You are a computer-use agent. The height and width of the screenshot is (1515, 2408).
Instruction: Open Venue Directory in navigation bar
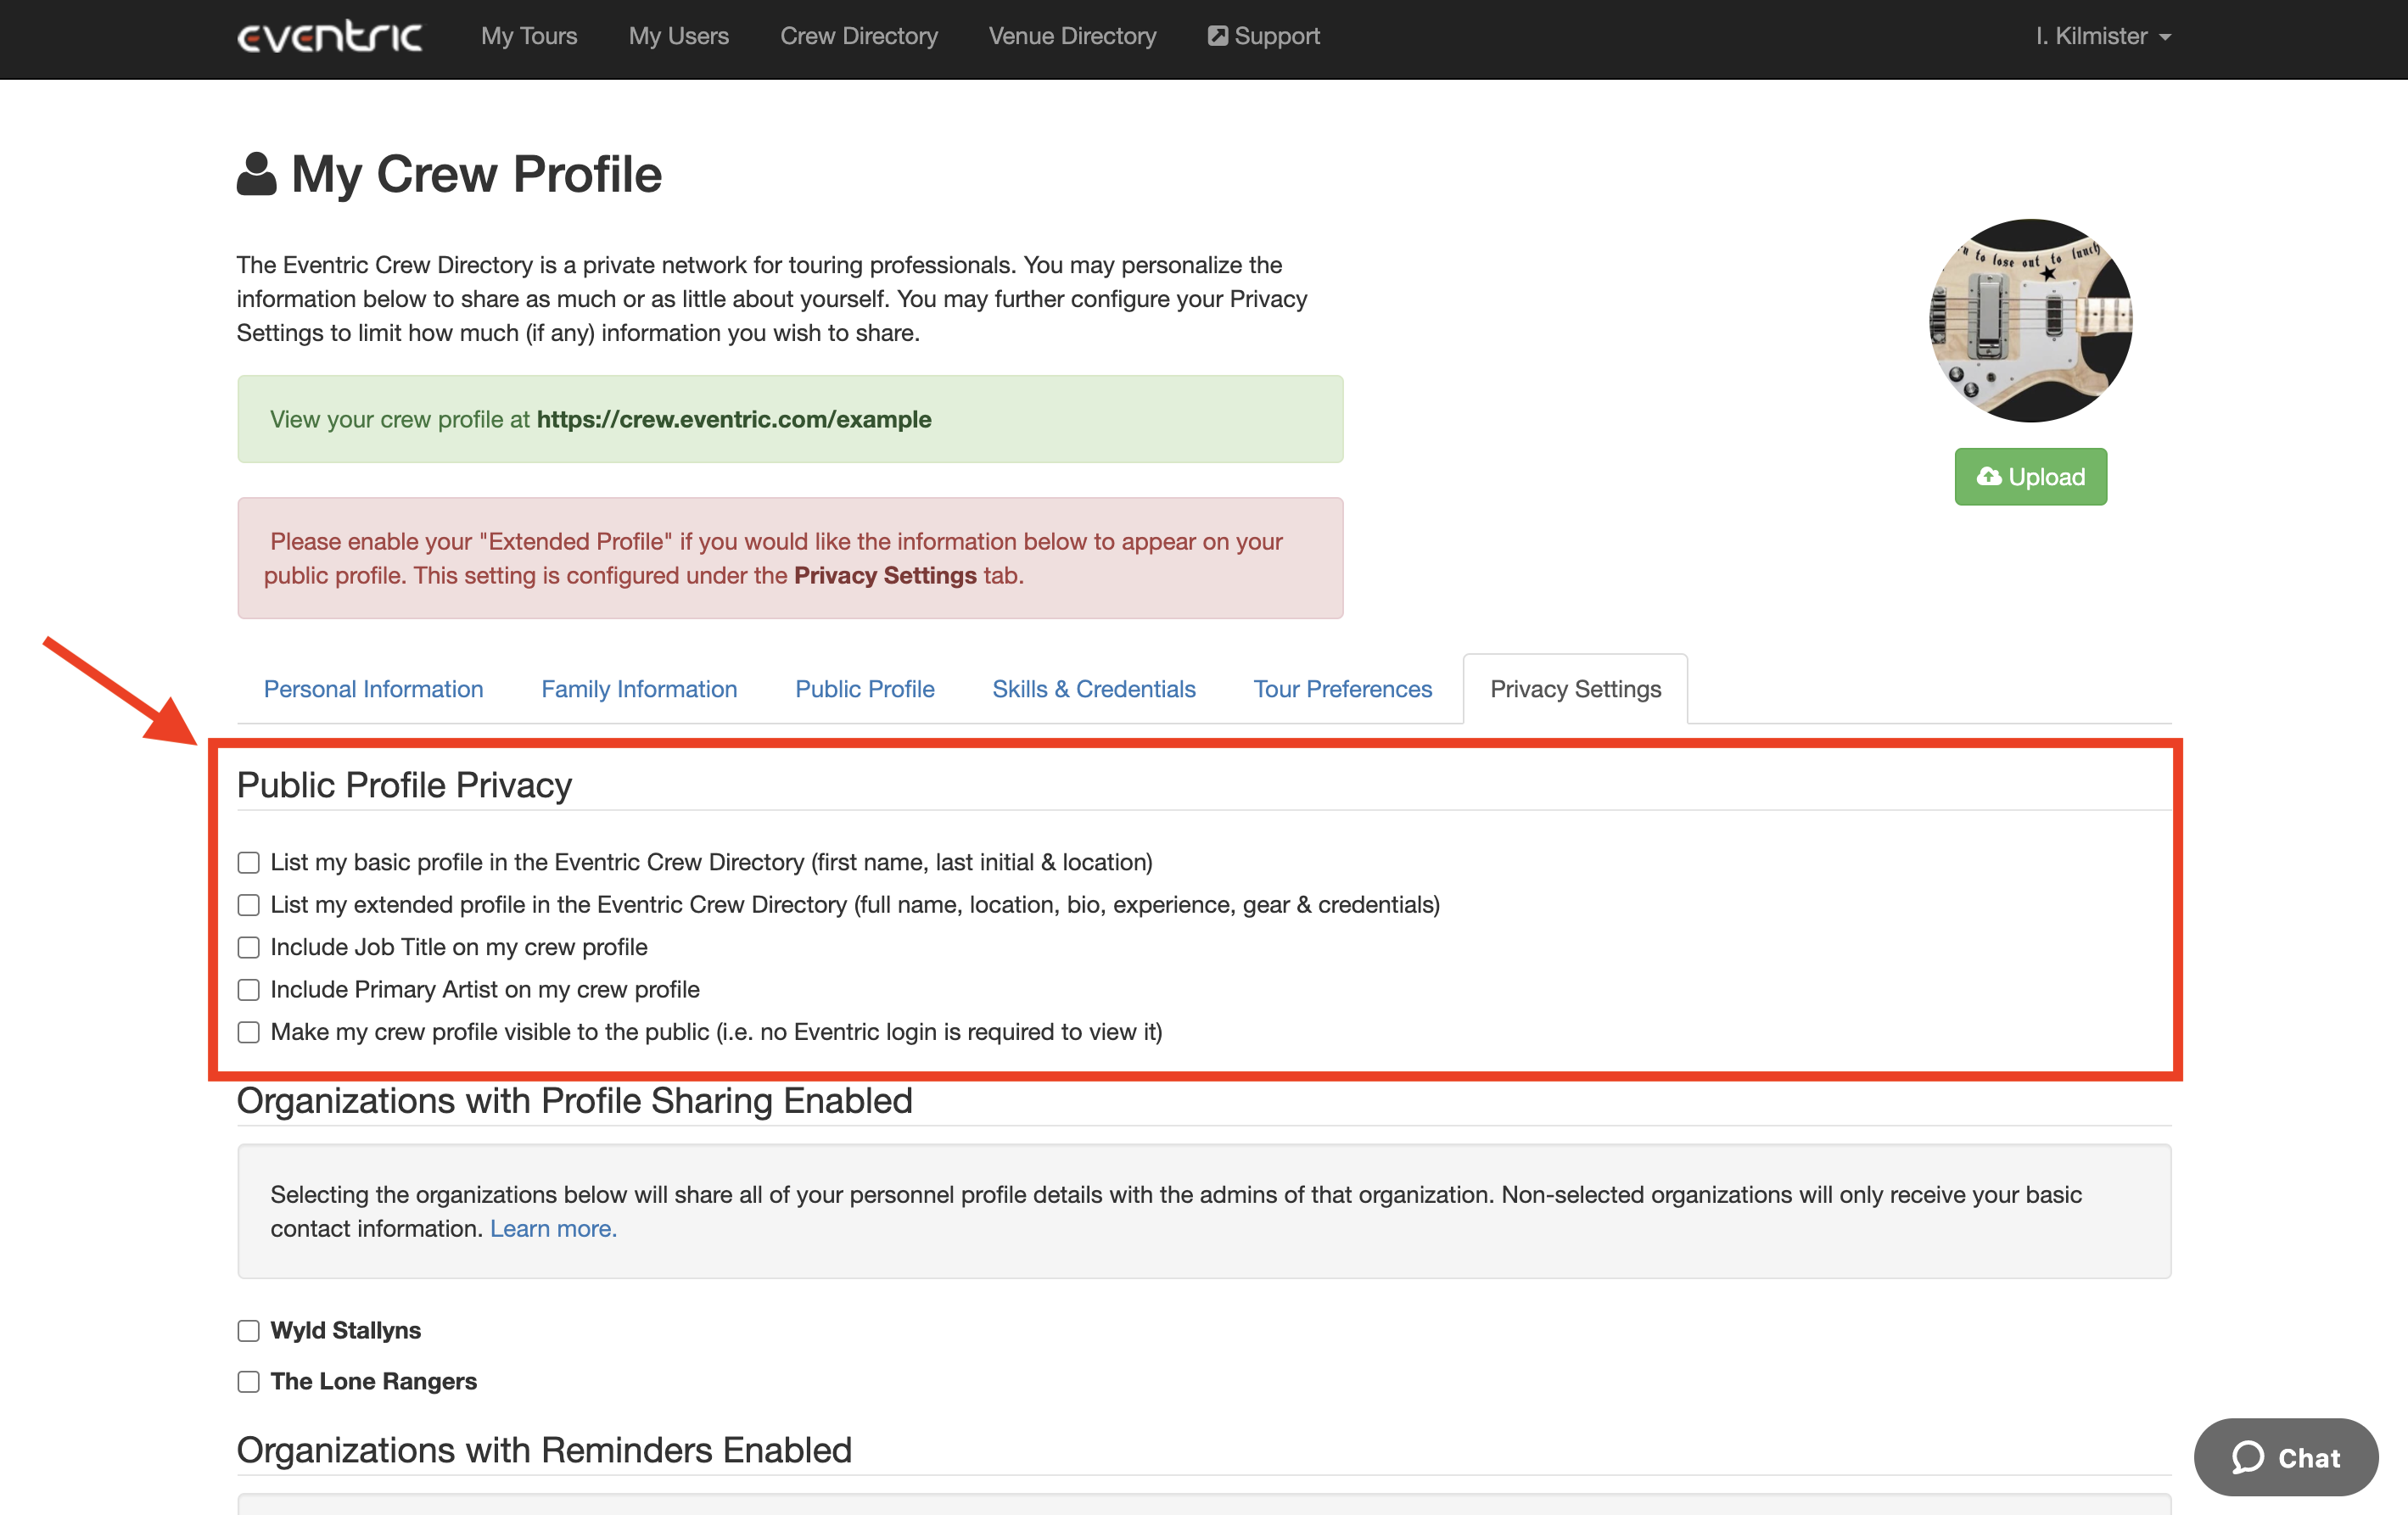tap(1072, 36)
